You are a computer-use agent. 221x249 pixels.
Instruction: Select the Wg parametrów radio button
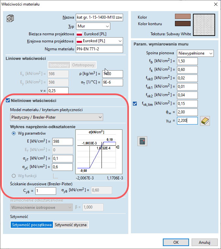14,133
